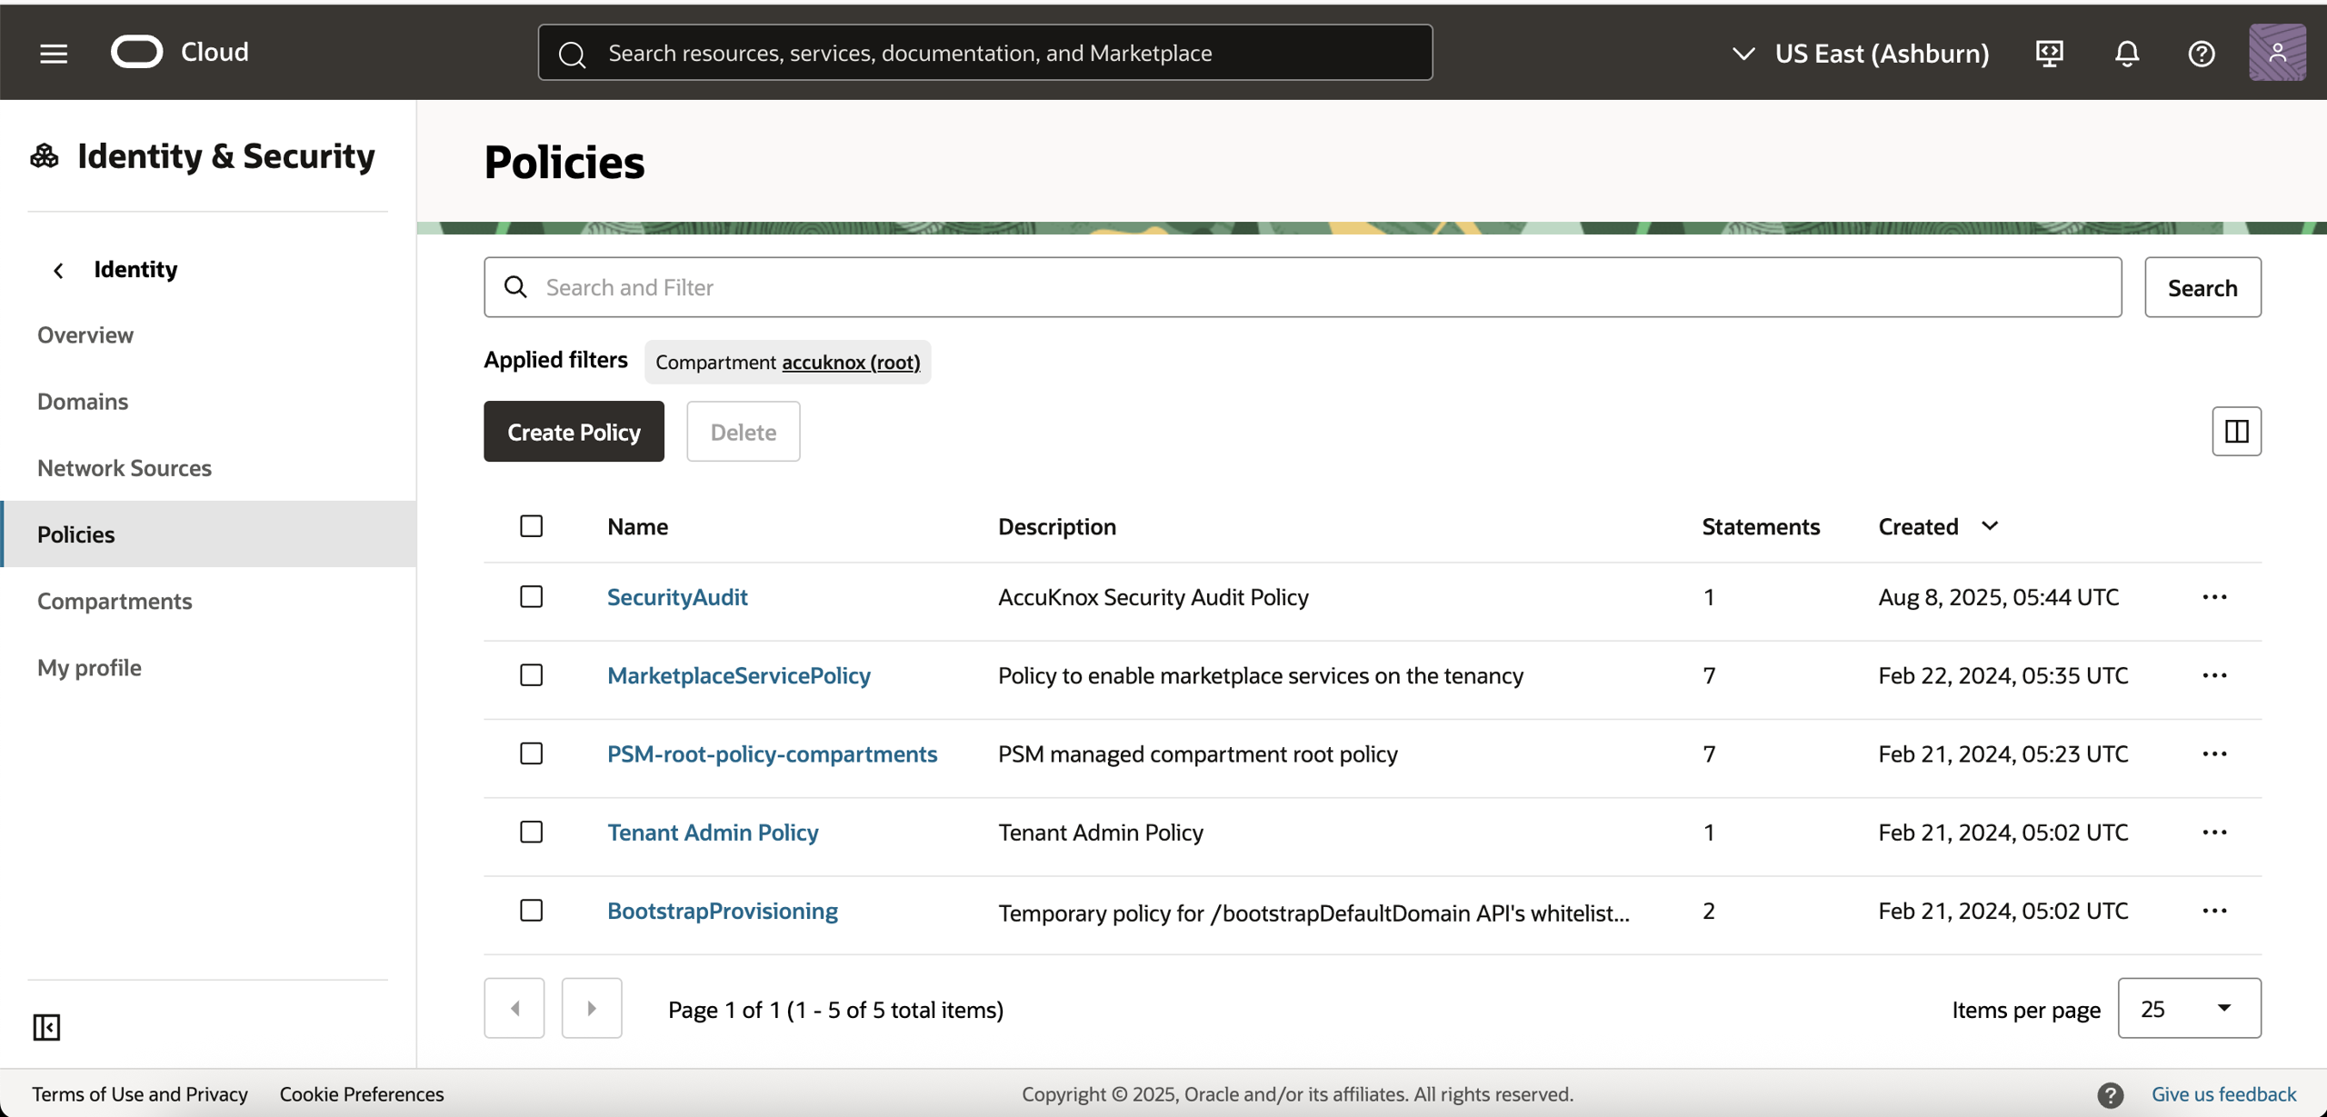
Task: Open the notifications bell
Action: click(x=2126, y=53)
